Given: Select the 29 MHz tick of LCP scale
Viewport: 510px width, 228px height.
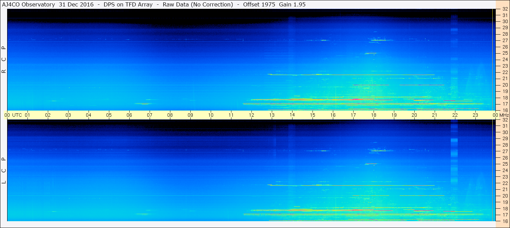Looking at the screenshot, I should 505,139.
